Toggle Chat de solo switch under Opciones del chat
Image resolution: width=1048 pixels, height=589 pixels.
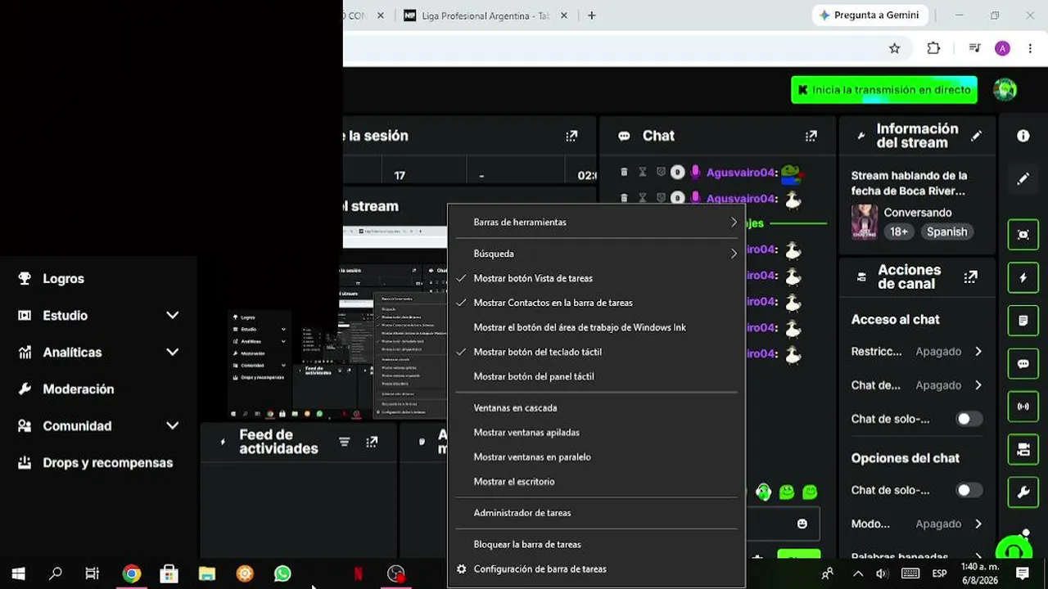tap(969, 490)
